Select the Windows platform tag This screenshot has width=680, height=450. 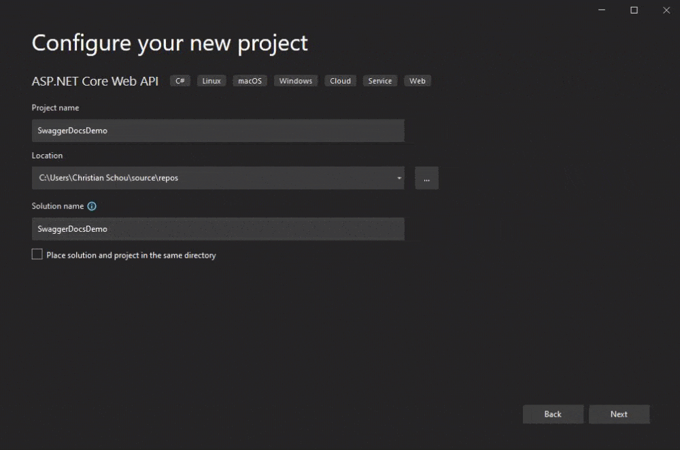[x=295, y=80]
